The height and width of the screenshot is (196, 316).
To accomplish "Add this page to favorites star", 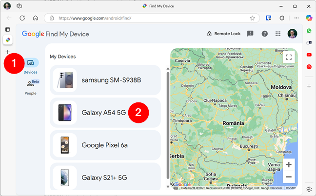I will point(252,18).
